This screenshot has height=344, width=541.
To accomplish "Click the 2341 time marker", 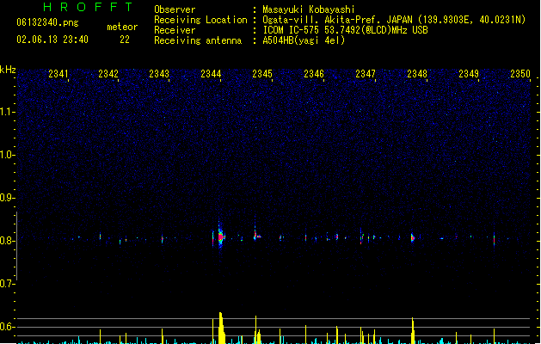I will pyautogui.click(x=58, y=74).
